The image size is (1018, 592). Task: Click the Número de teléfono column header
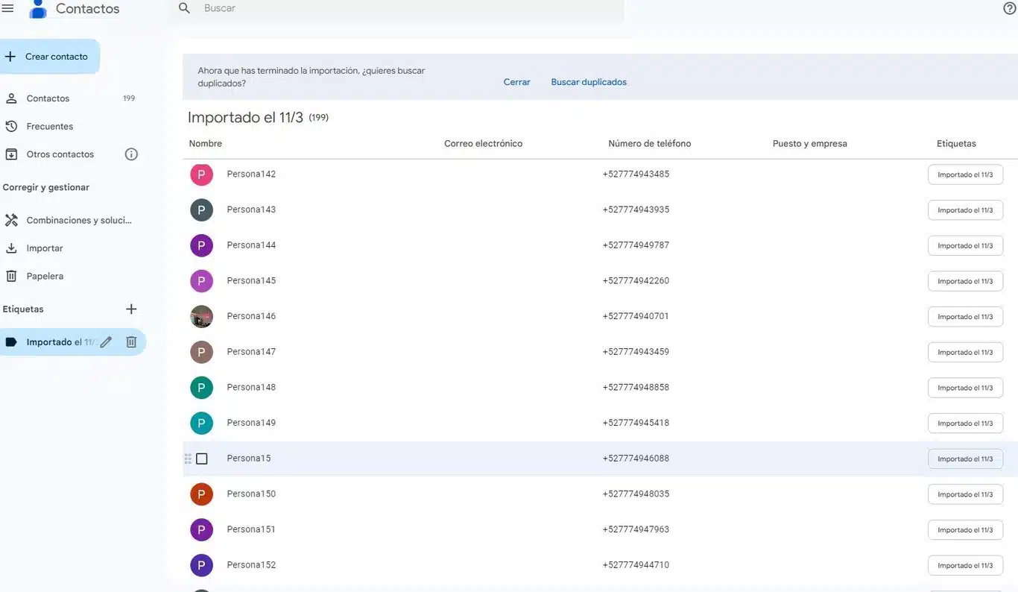click(x=649, y=144)
